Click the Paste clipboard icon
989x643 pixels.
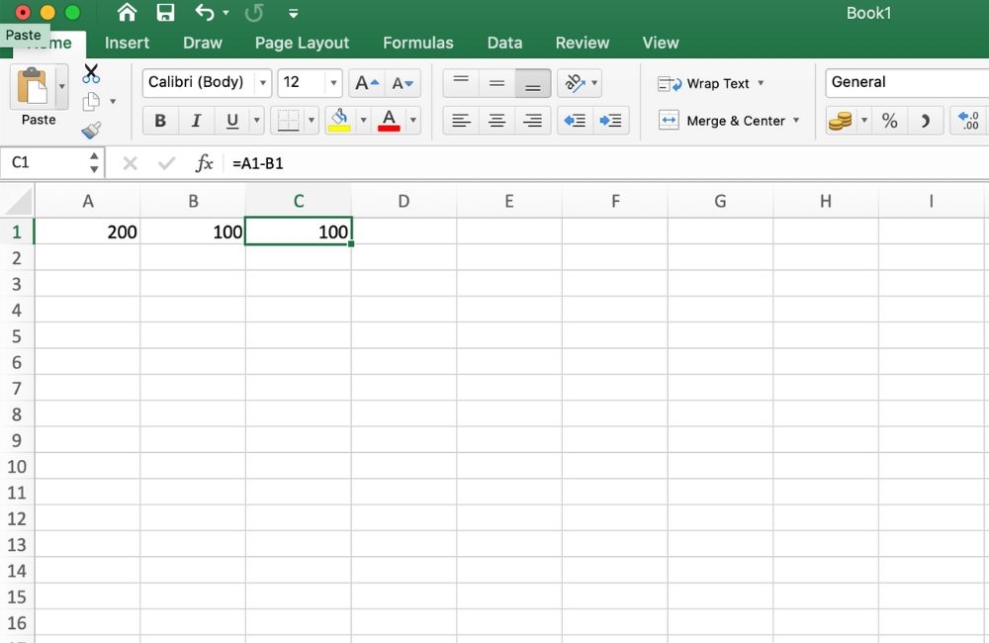[x=33, y=86]
